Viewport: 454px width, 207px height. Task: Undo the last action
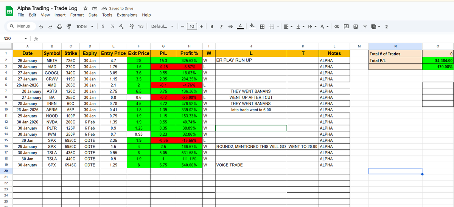pyautogui.click(x=40, y=26)
